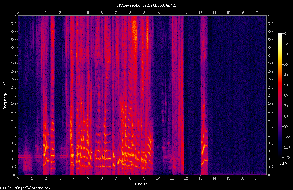Viewport: 293px width, 190px height.
Task: Click the 15 tick on the bottom time axis
Action: coord(228,178)
